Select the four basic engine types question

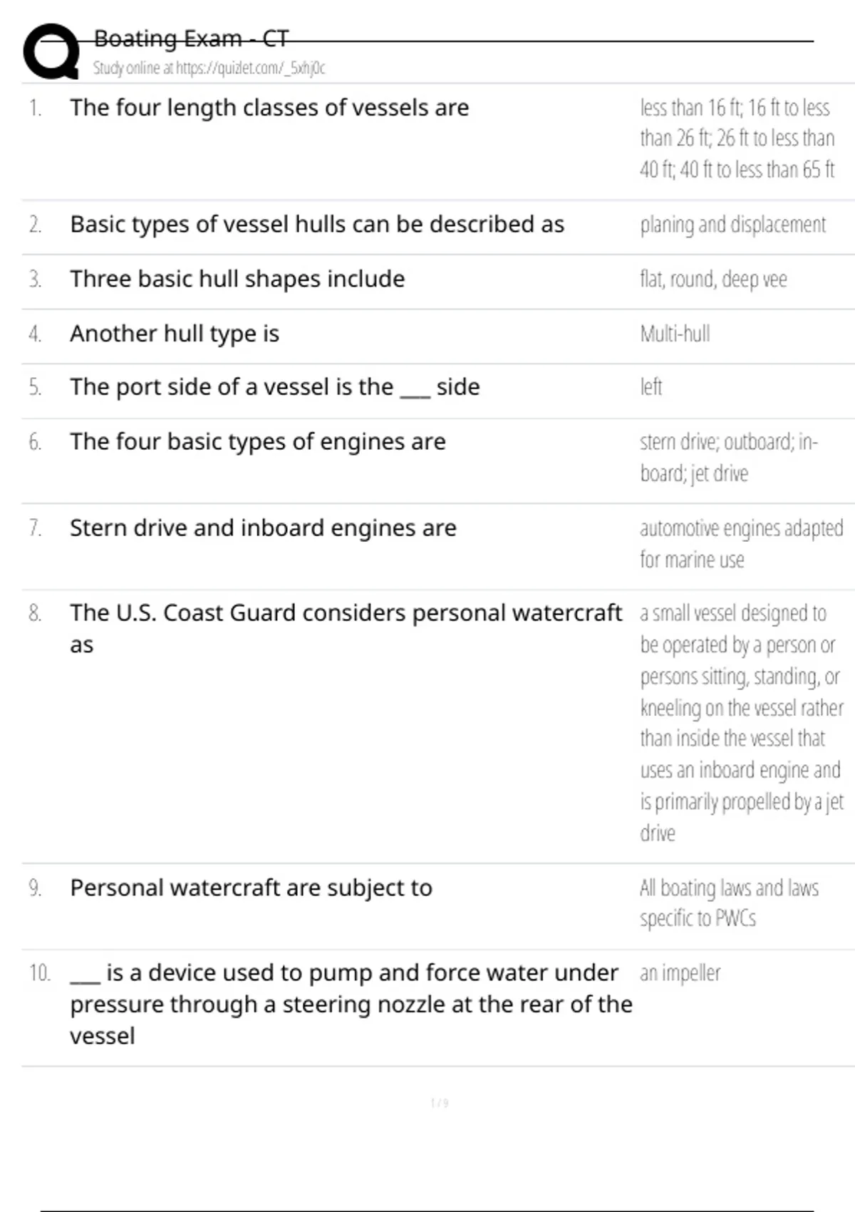(x=258, y=442)
